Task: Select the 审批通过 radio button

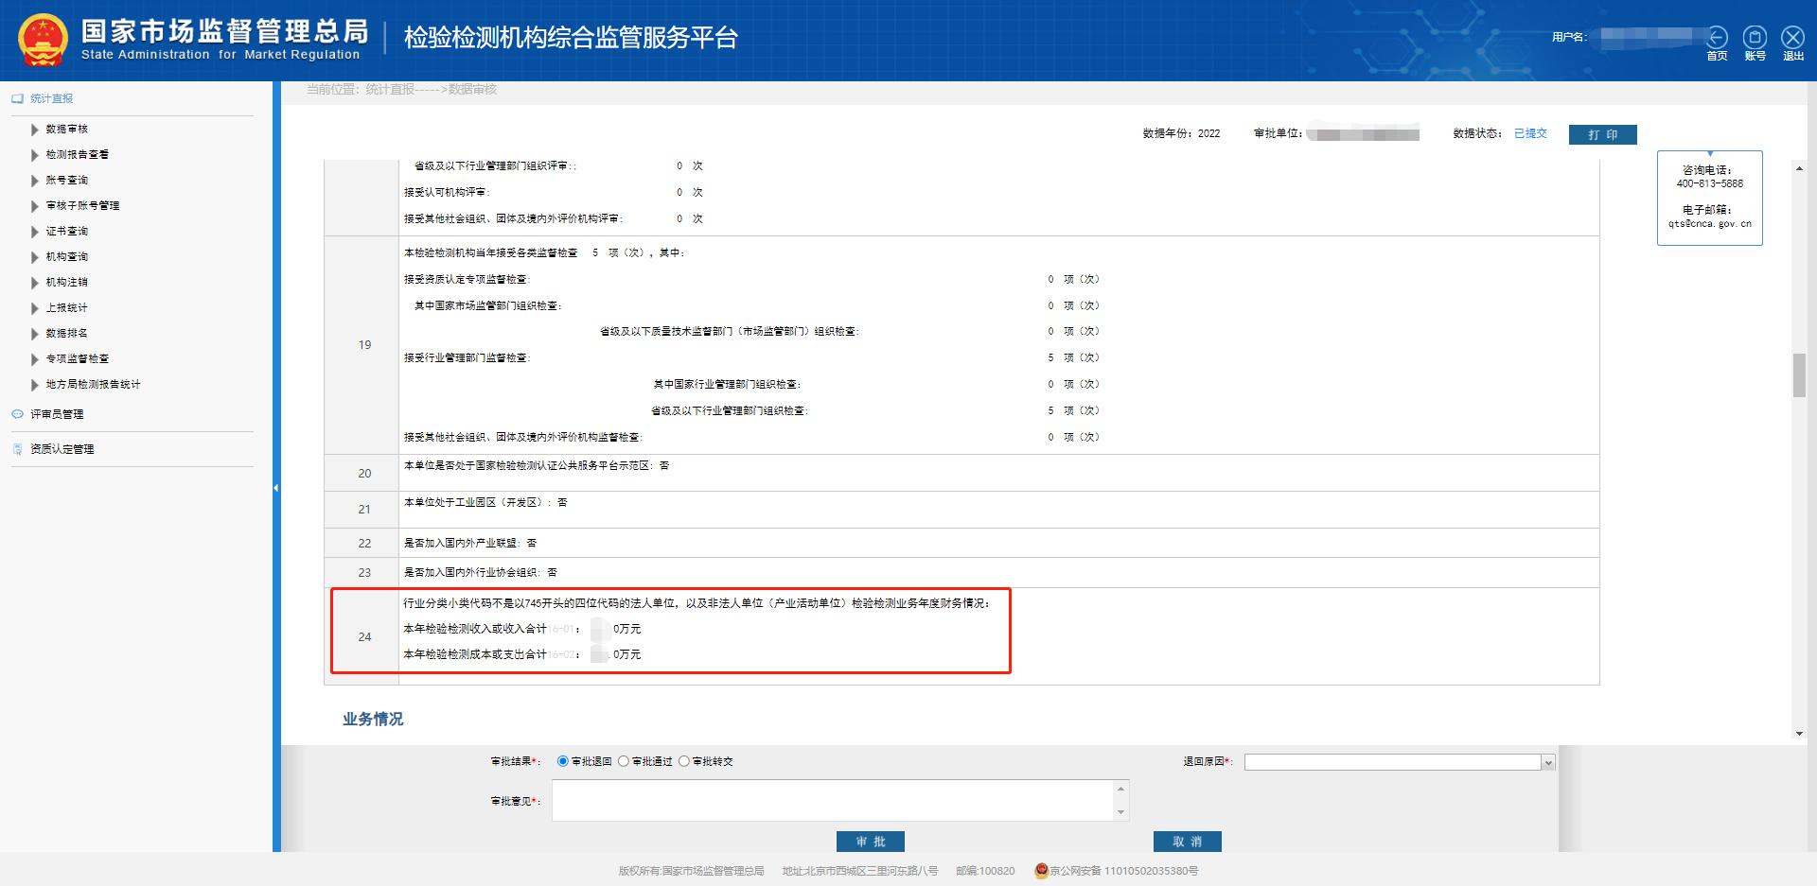Action: click(x=622, y=760)
